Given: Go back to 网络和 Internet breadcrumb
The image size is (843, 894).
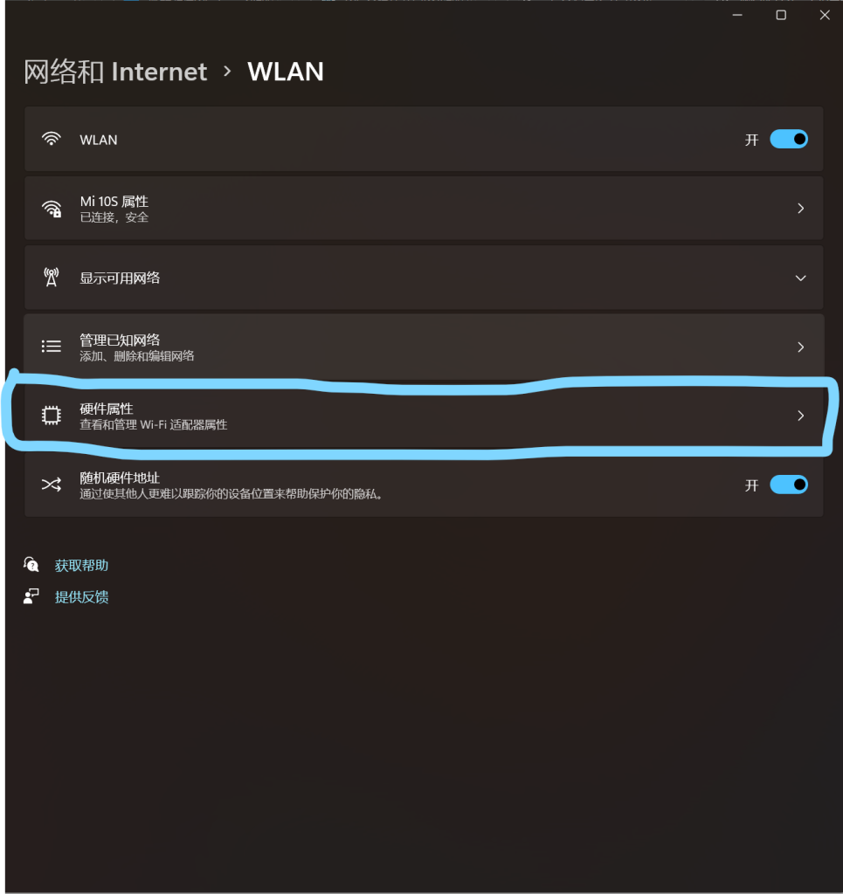Looking at the screenshot, I should 115,72.
